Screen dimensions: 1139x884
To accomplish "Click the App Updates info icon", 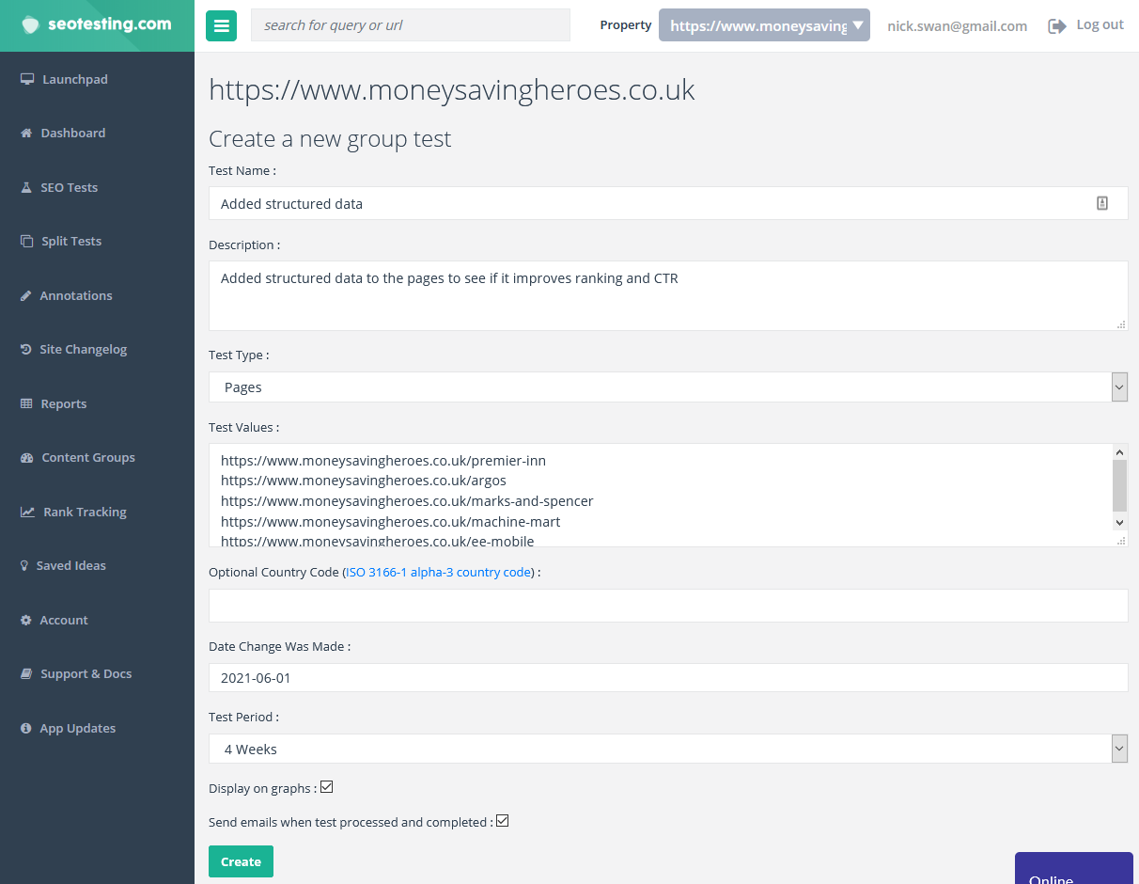I will (26, 728).
